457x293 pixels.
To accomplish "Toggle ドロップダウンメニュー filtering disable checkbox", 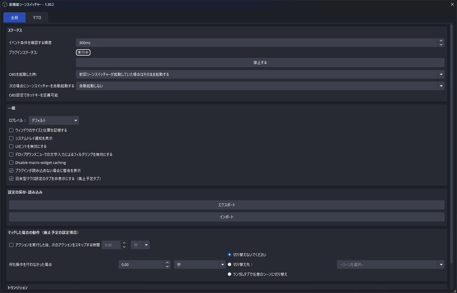I will point(11,154).
